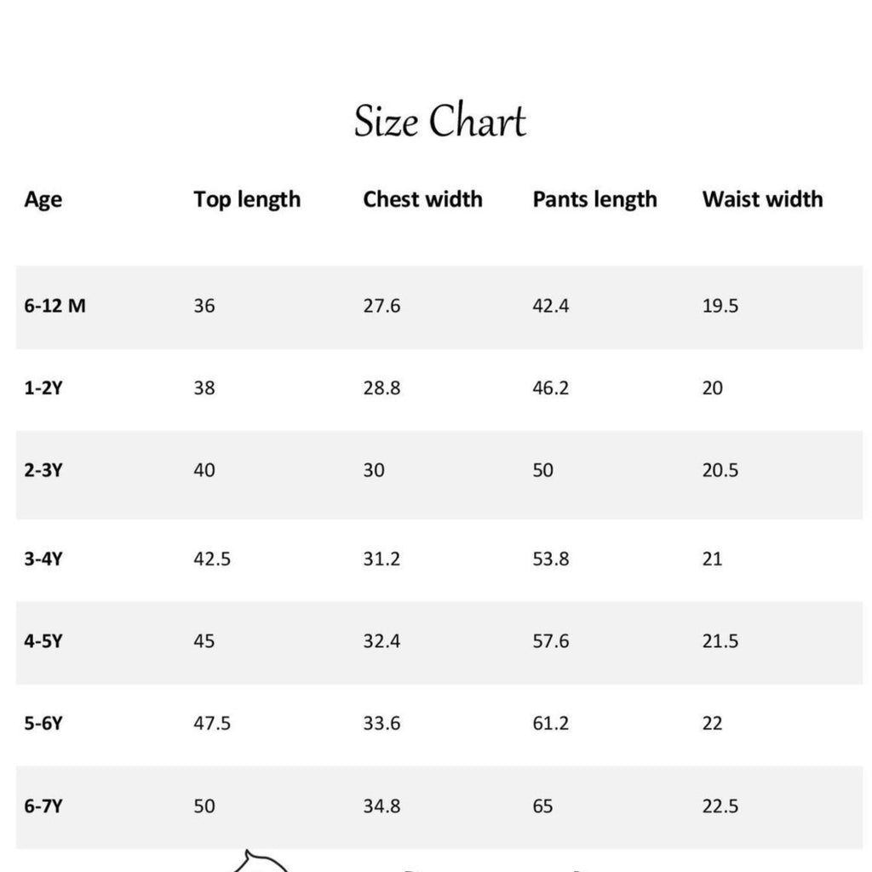Select the 2-3Y age row label
872x872 pixels.
tap(43, 470)
